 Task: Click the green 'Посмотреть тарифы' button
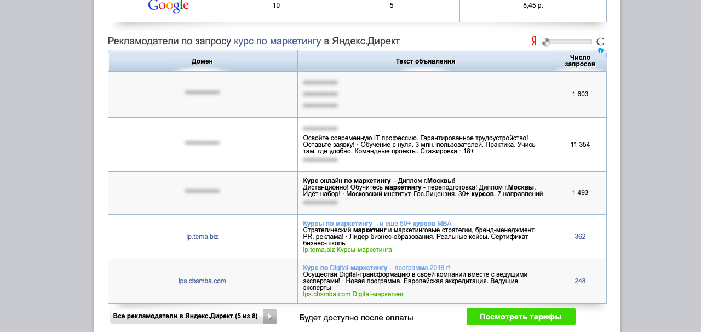(521, 317)
